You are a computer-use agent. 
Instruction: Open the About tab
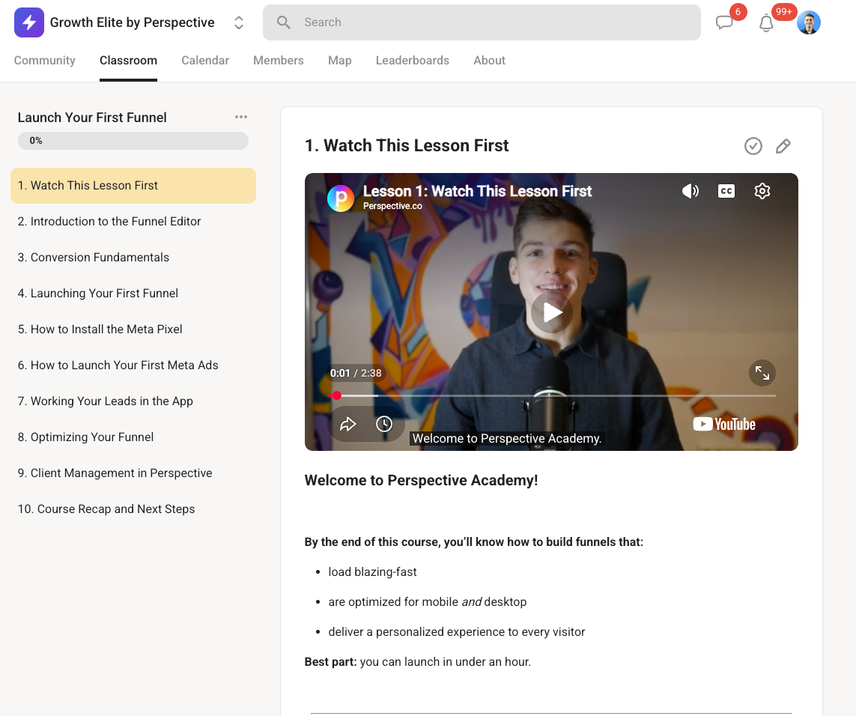click(489, 60)
